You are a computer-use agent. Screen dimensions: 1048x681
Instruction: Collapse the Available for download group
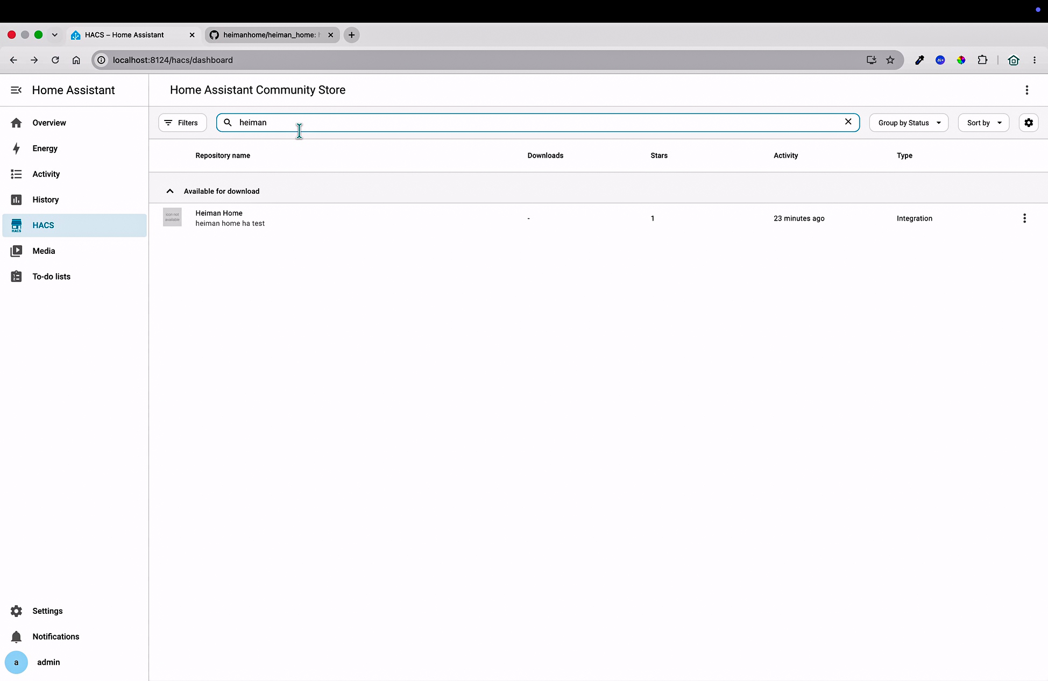(170, 191)
